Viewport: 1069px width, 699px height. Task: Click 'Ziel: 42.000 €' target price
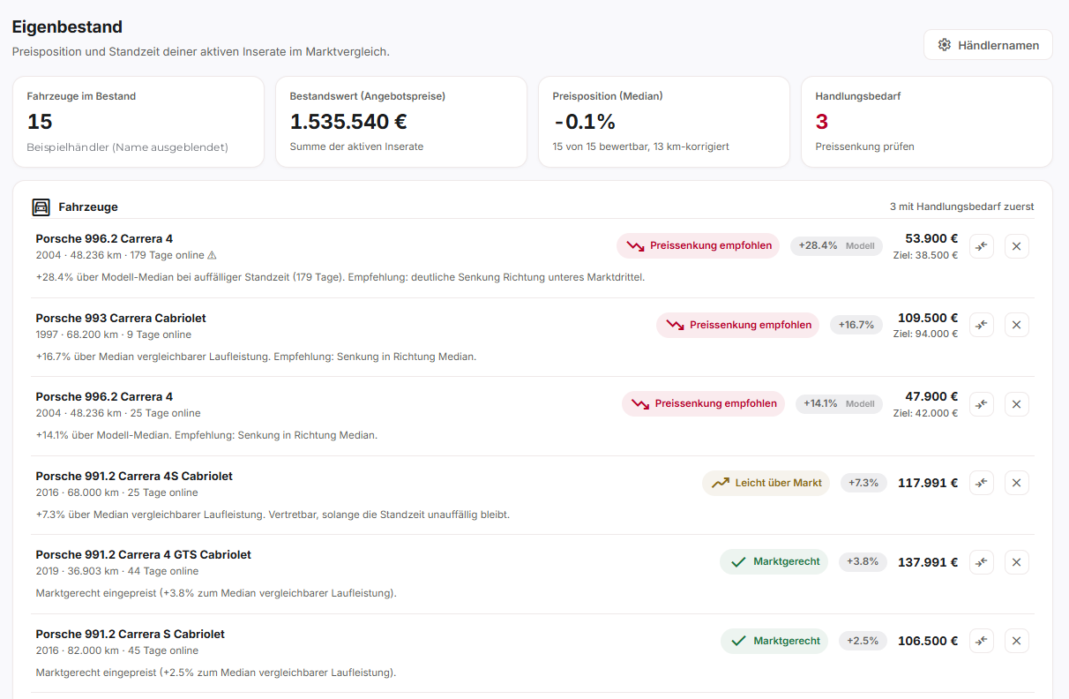click(925, 413)
